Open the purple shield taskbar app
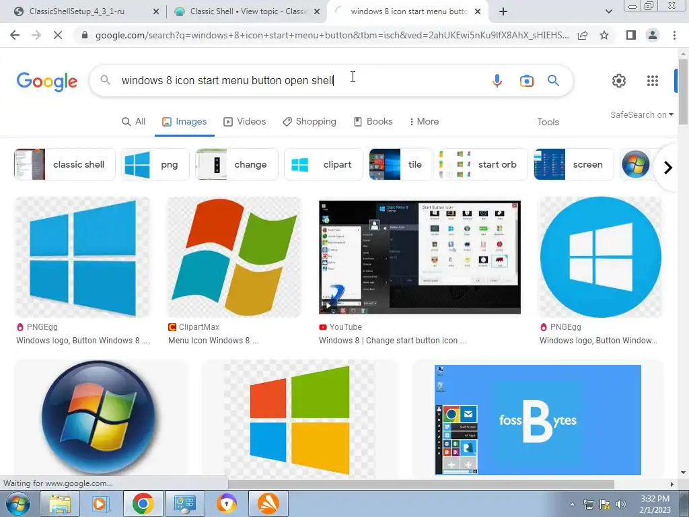The image size is (689, 517). 226,504
